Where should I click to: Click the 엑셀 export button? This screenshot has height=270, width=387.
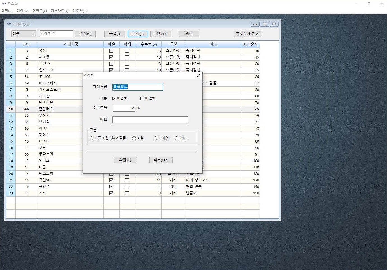[189, 34]
